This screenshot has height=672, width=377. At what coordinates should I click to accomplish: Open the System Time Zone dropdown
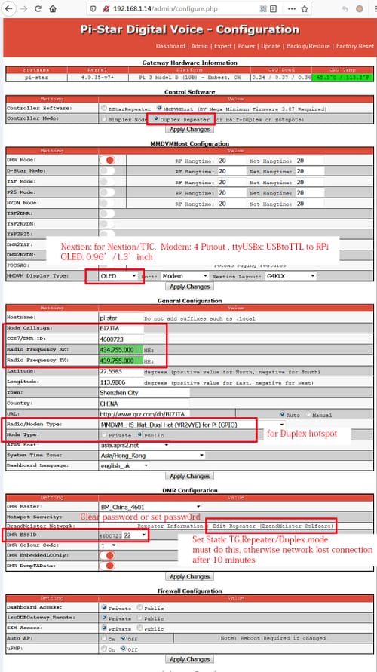point(152,455)
